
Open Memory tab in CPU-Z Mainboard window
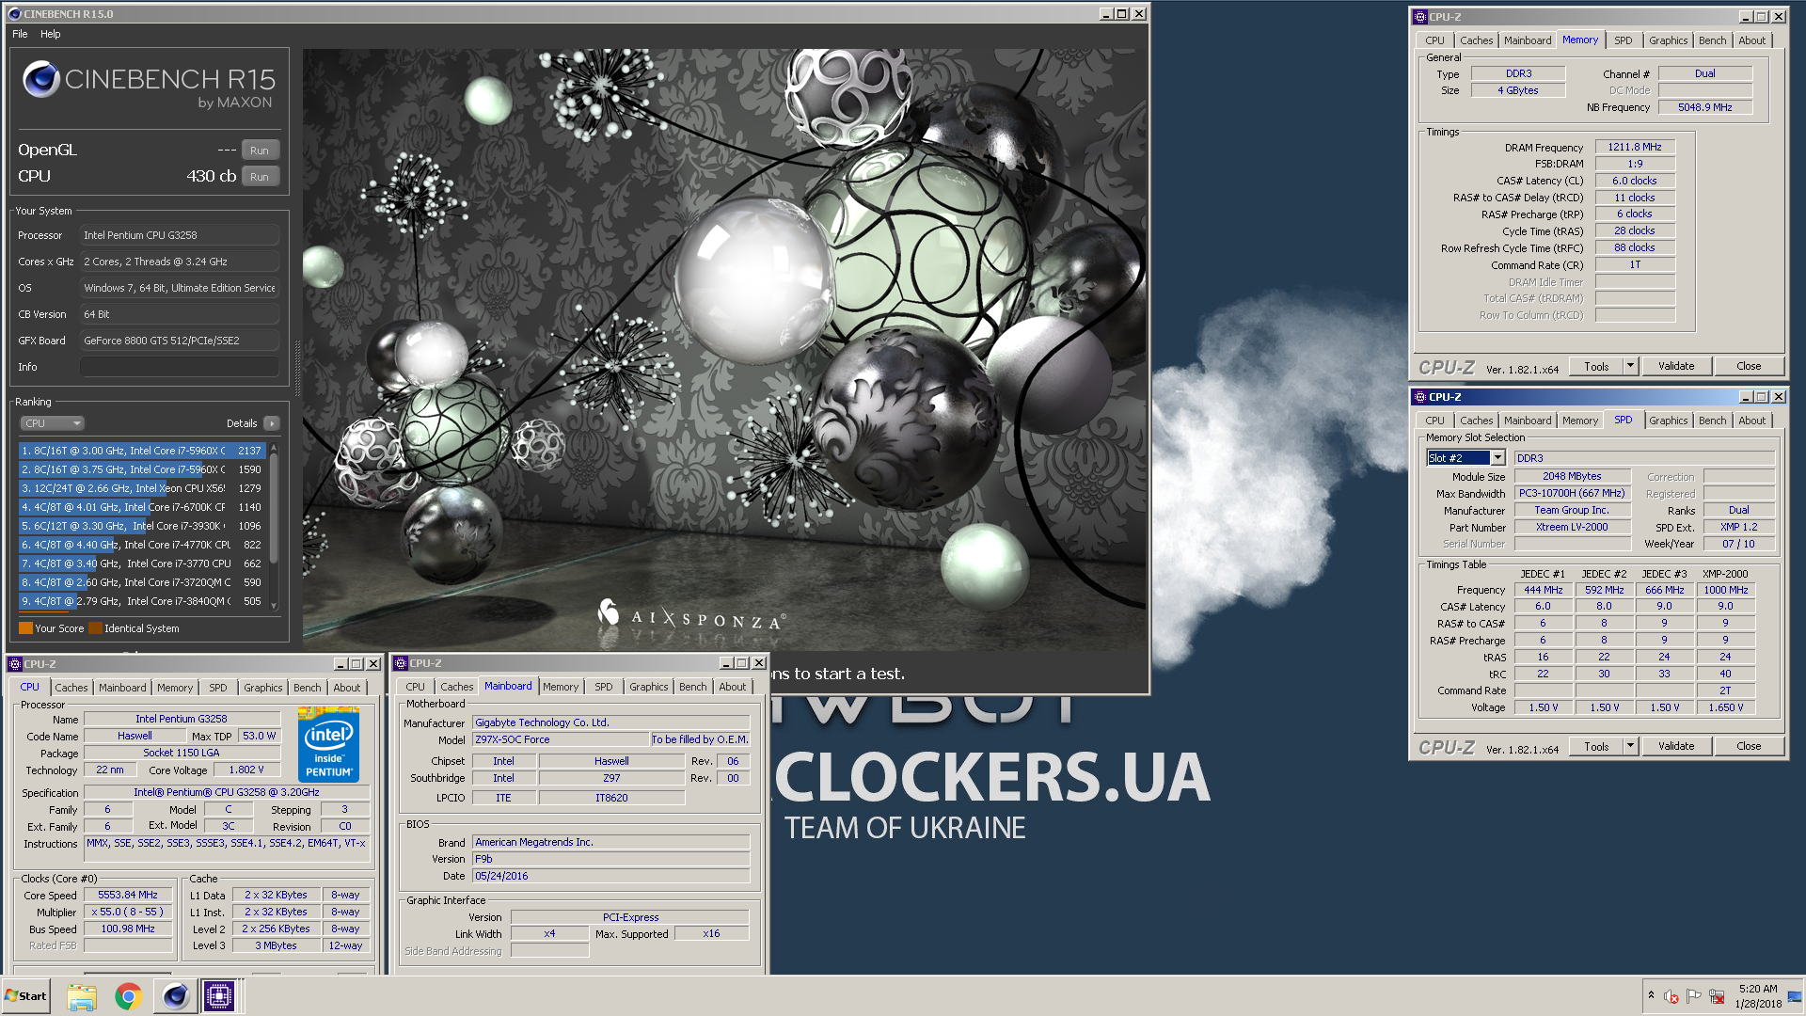point(561,687)
